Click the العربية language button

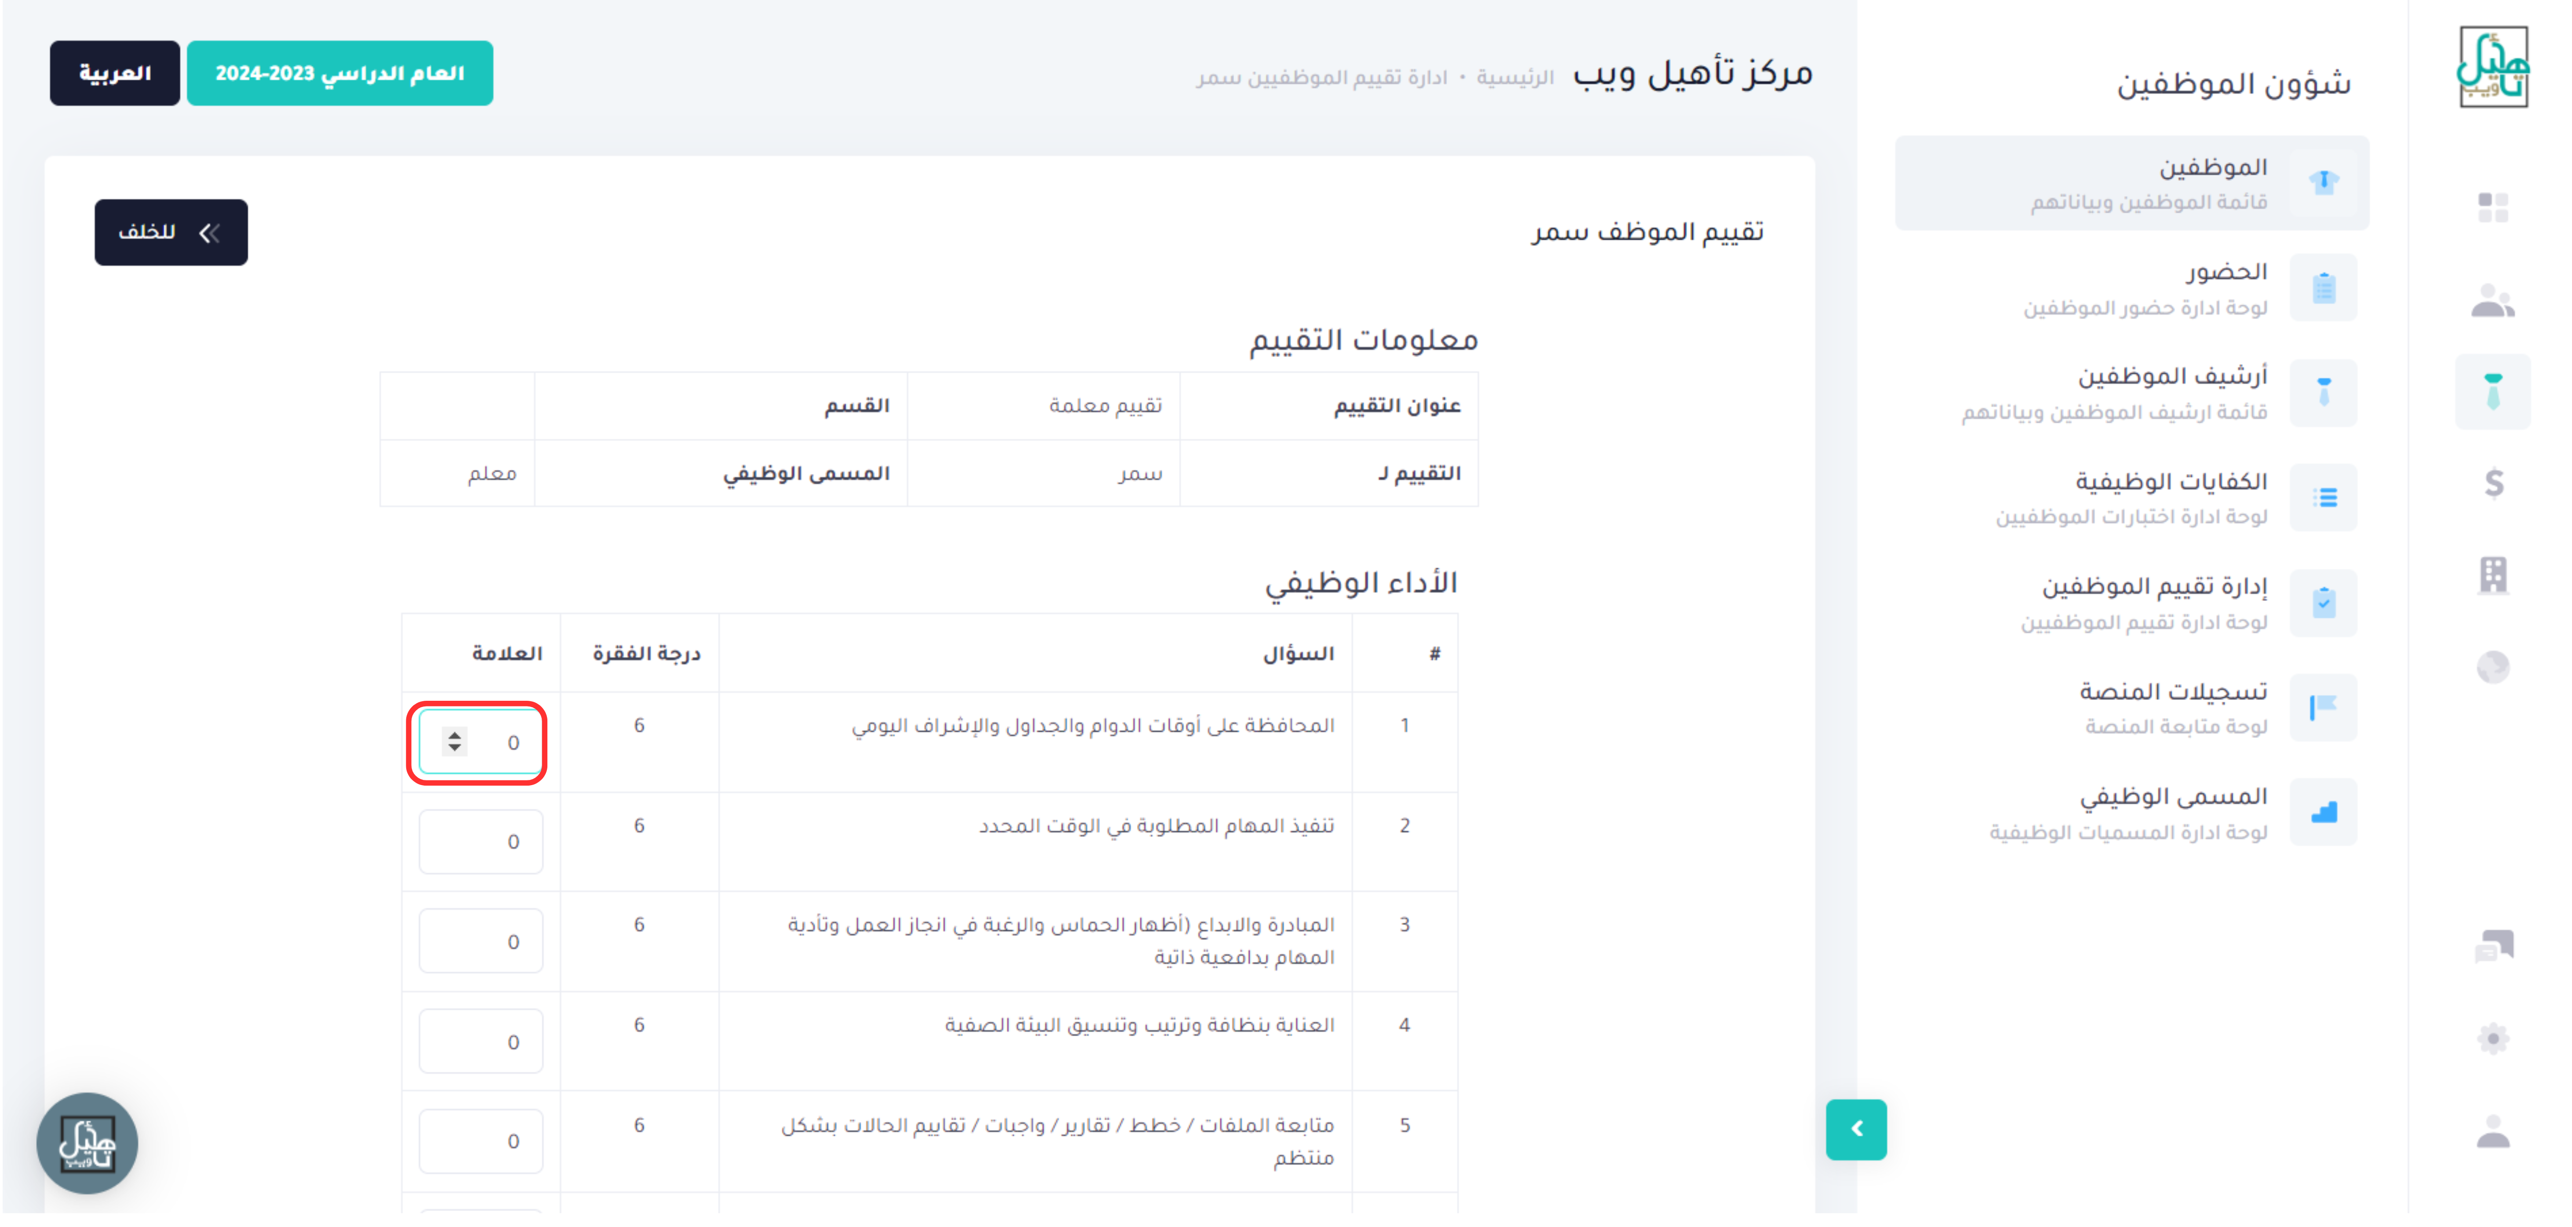pos(115,73)
